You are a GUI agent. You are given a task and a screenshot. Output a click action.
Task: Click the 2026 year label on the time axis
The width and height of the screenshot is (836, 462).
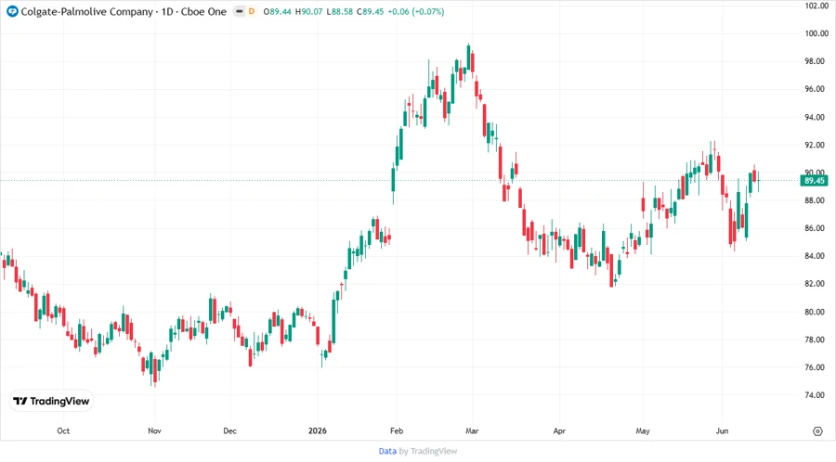318,430
